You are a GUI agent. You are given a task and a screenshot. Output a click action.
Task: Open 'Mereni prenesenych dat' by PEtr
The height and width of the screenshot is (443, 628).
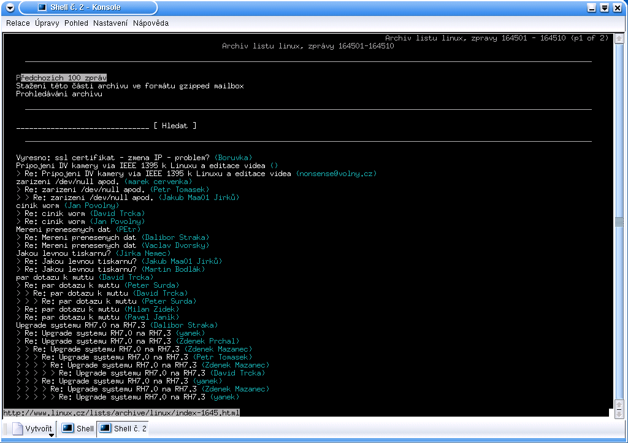tap(63, 230)
